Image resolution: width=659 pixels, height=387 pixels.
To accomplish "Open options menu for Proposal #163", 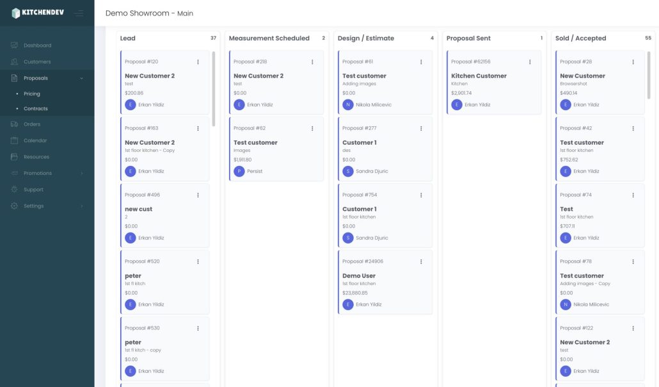I will pos(198,128).
